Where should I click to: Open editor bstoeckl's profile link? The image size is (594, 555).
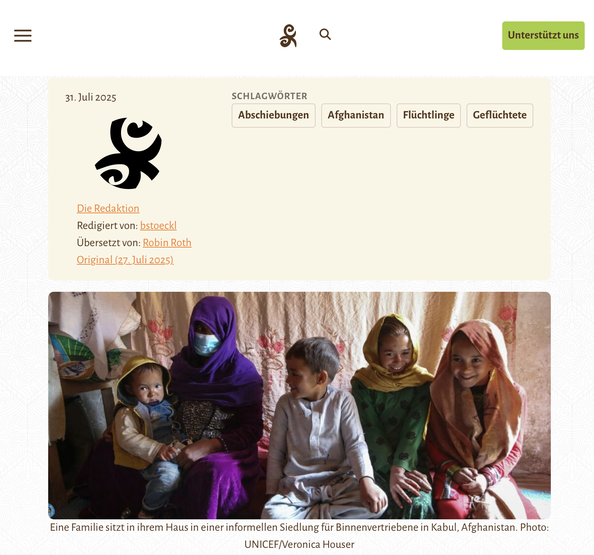point(158,225)
